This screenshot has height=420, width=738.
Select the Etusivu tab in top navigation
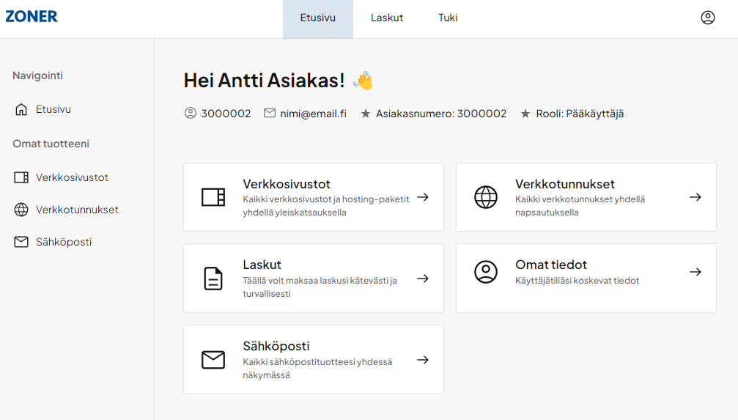(317, 18)
